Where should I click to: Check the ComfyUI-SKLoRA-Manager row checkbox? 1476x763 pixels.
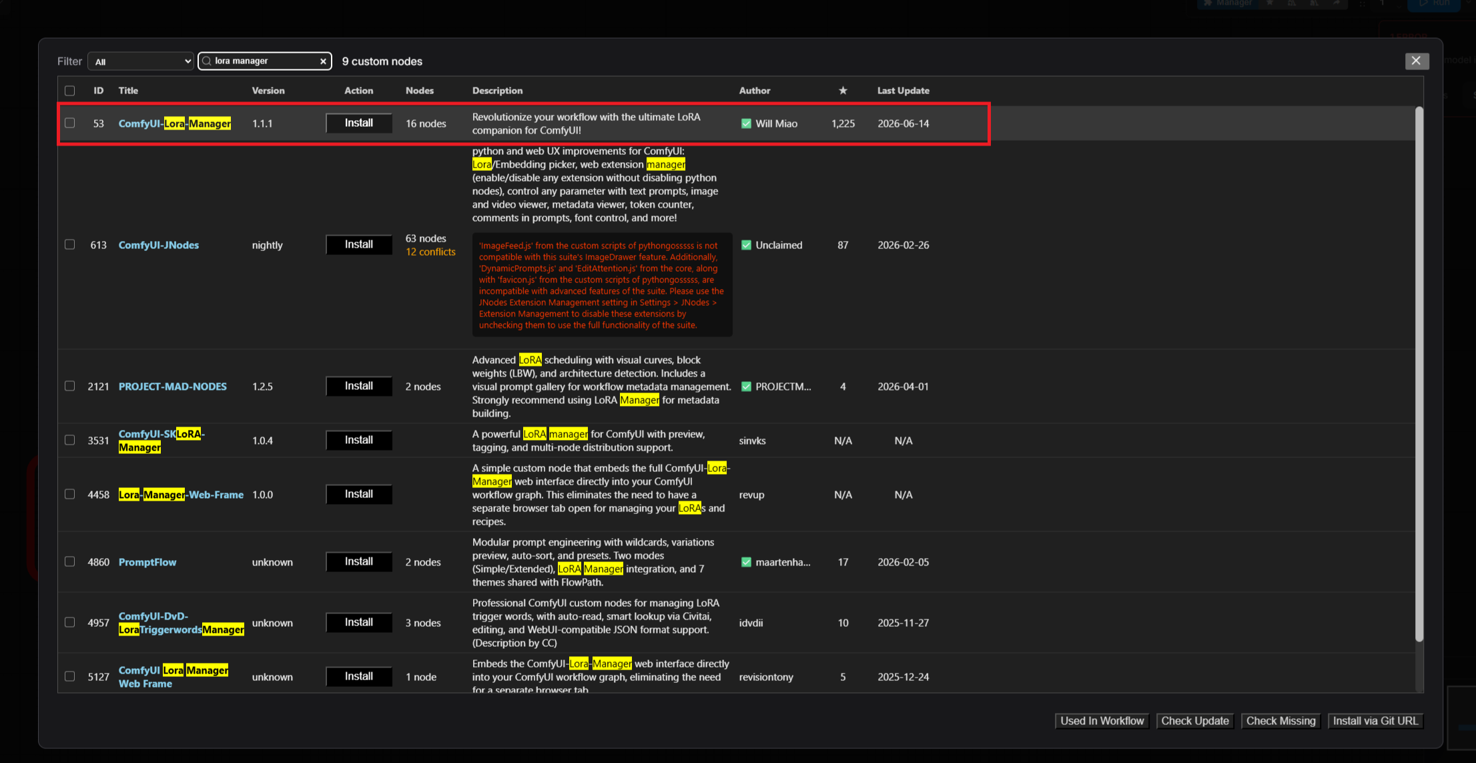tap(70, 441)
